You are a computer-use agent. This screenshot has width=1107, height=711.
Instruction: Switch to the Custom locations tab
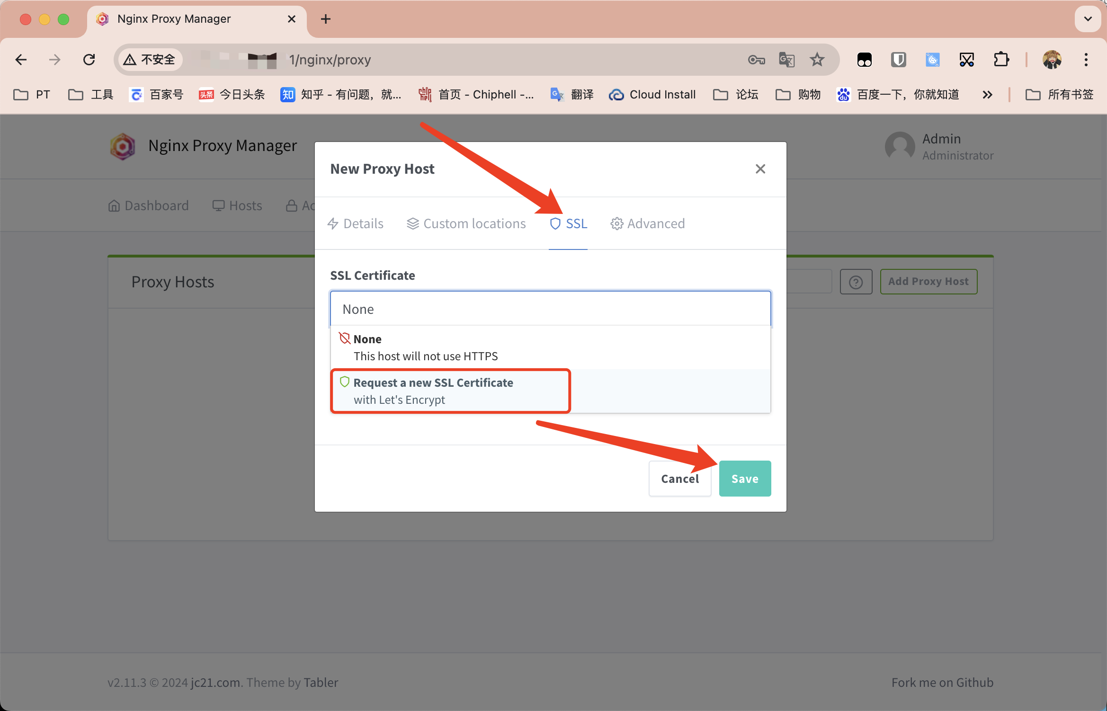[x=466, y=223]
